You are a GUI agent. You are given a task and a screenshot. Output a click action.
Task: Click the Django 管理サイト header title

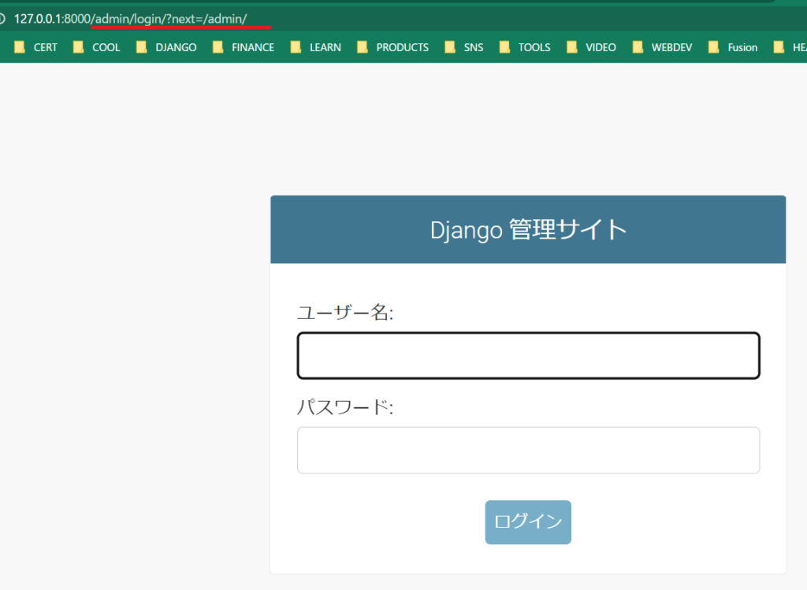click(528, 229)
